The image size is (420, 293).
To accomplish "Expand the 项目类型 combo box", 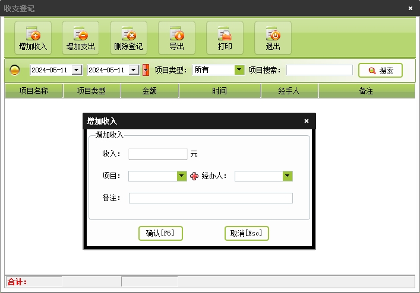I will [239, 70].
